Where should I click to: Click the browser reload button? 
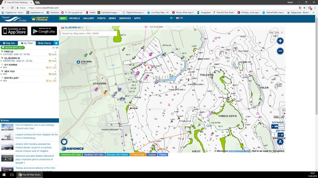(12, 8)
